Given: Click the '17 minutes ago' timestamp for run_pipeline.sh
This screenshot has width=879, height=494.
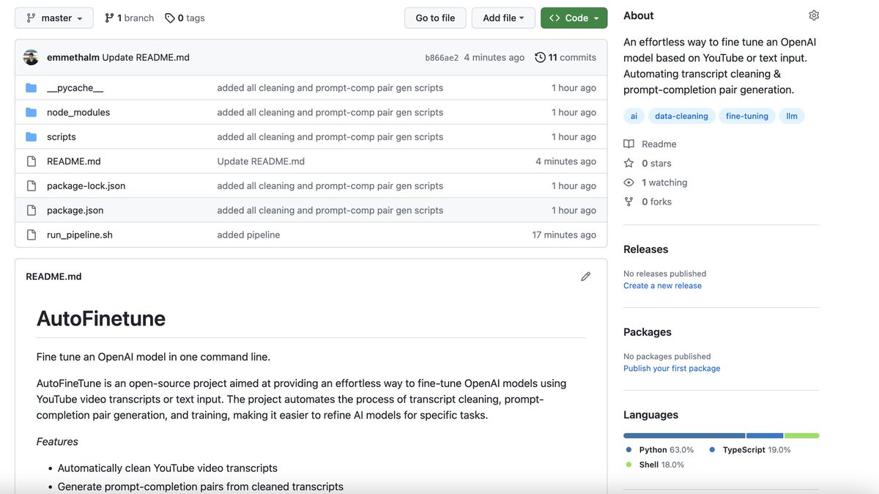Looking at the screenshot, I should tap(564, 235).
